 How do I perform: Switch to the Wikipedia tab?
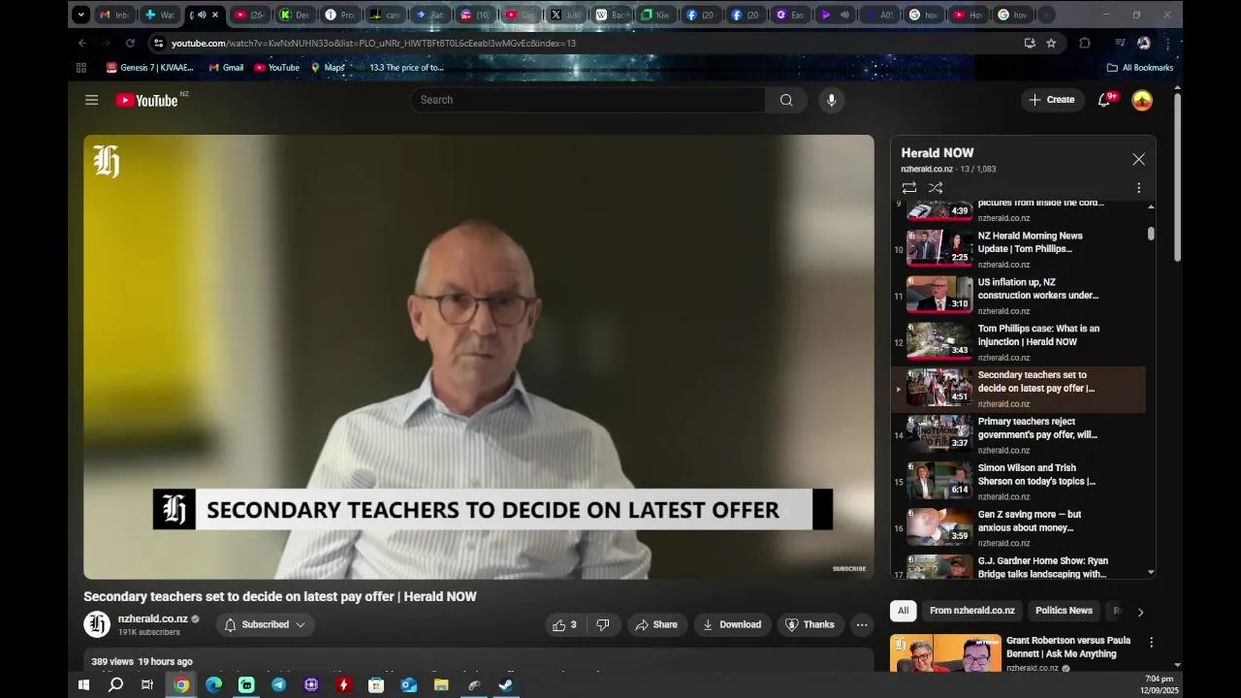pos(611,15)
